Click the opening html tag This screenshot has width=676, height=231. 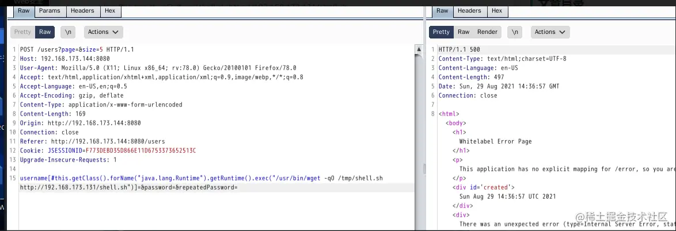pyautogui.click(x=449, y=114)
